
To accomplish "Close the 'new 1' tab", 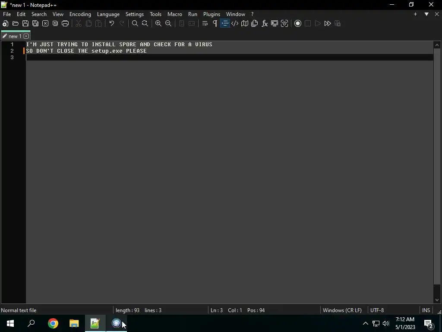I will (26, 36).
